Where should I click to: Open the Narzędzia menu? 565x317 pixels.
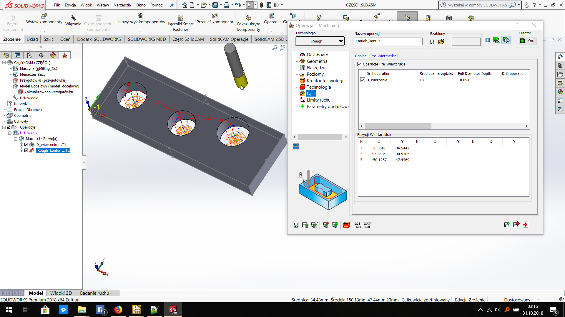coord(122,5)
